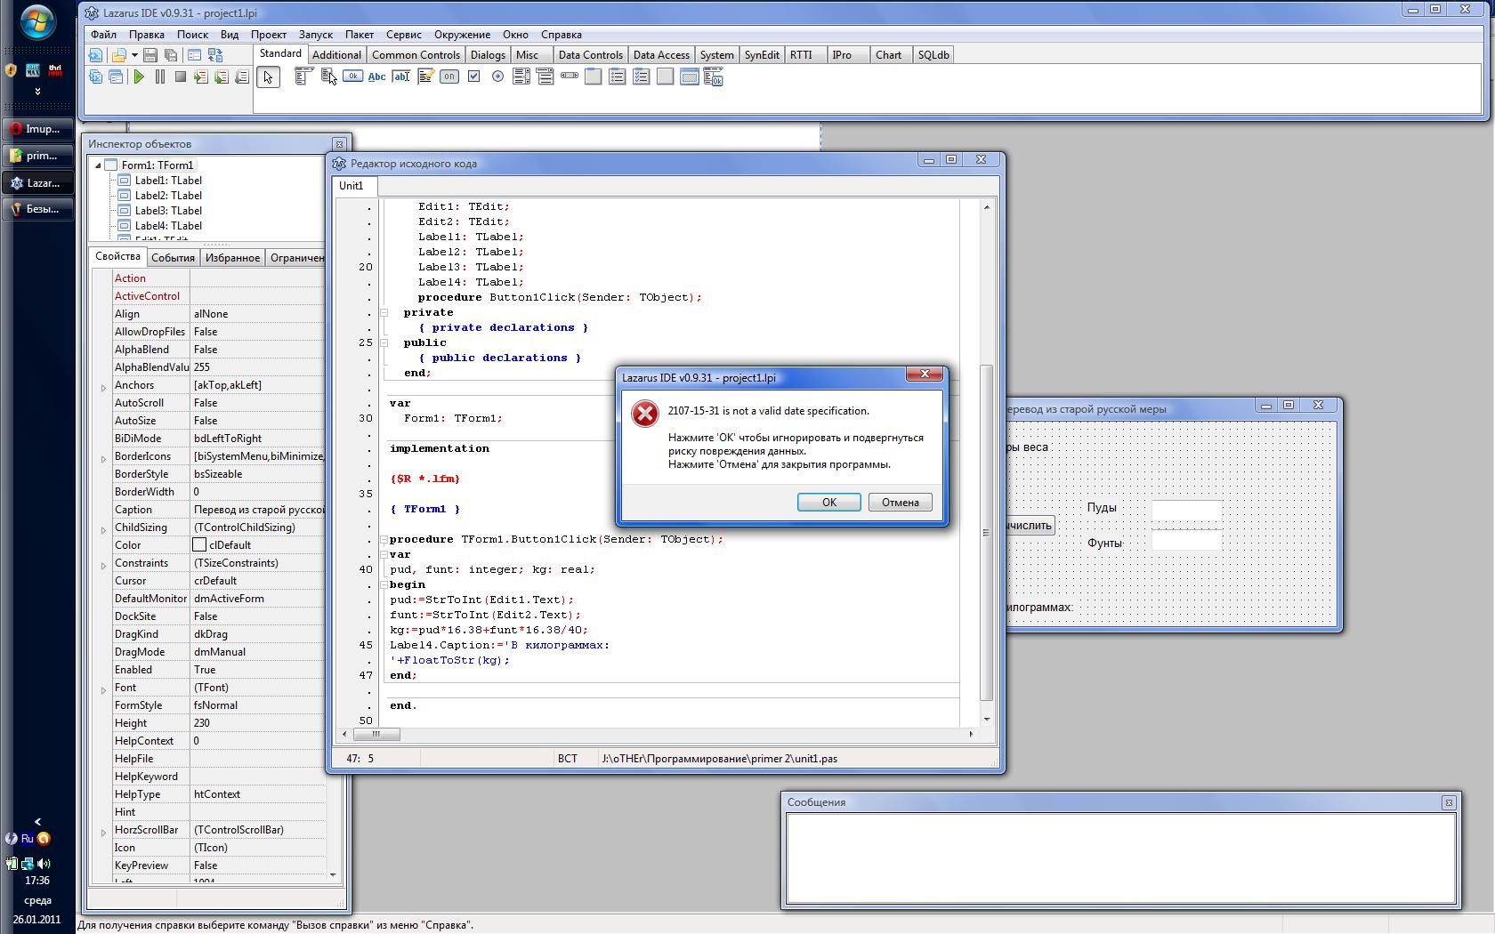Image resolution: width=1495 pixels, height=934 pixels.
Task: Collapse the private section fold marker in code
Action: 384,312
